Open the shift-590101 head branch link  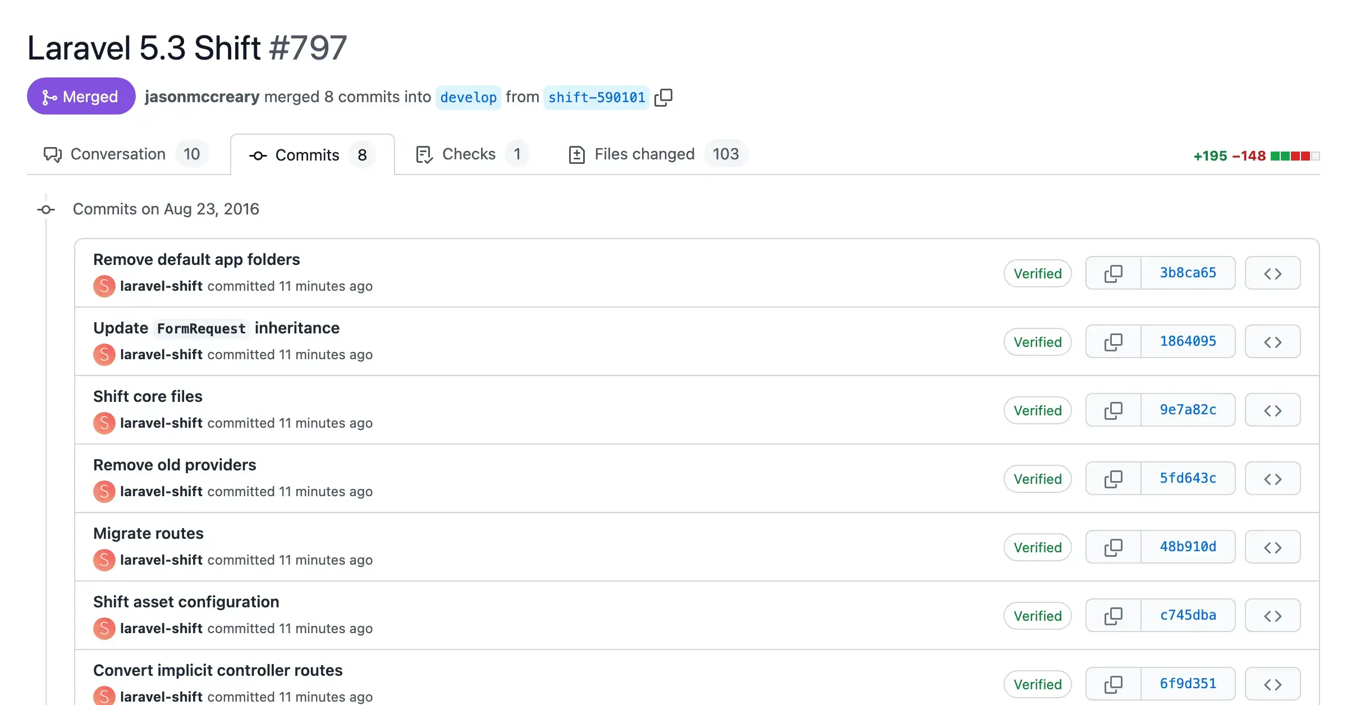[597, 98]
